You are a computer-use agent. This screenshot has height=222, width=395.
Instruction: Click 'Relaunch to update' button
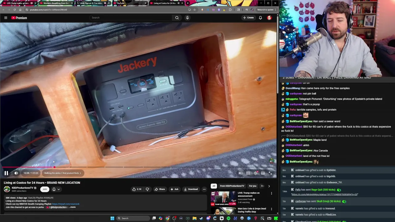coord(265,10)
